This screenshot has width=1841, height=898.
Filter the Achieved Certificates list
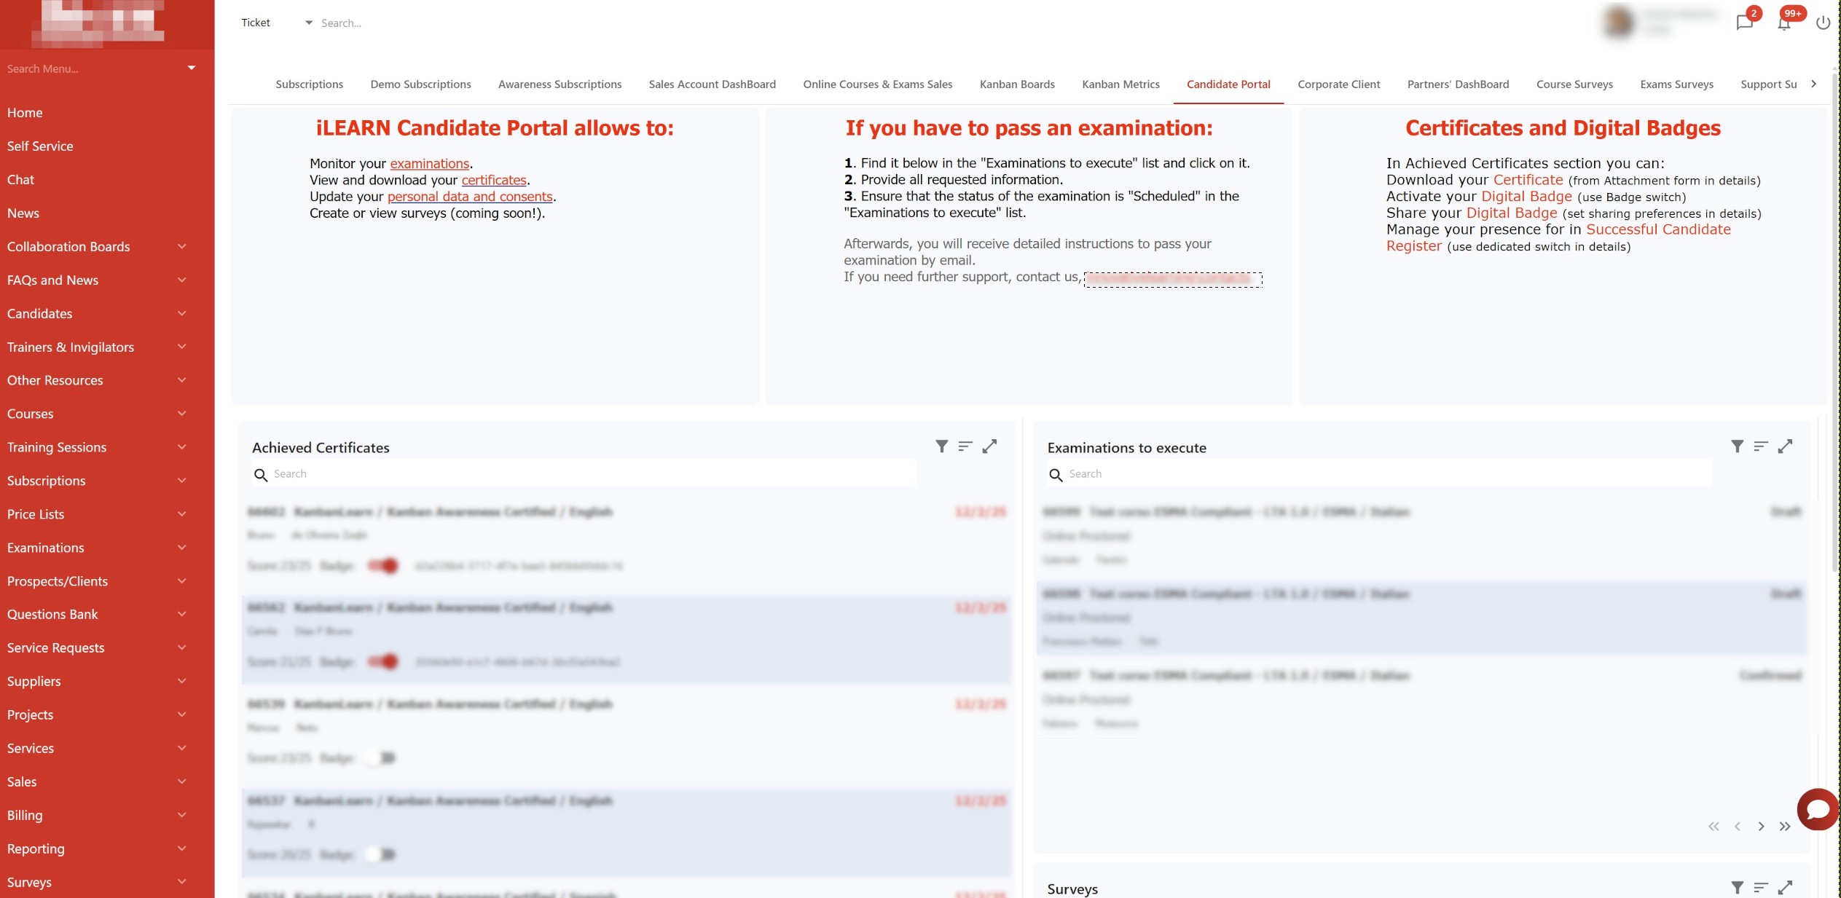pos(941,446)
